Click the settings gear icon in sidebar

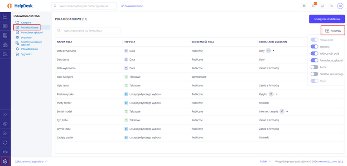click(5, 161)
